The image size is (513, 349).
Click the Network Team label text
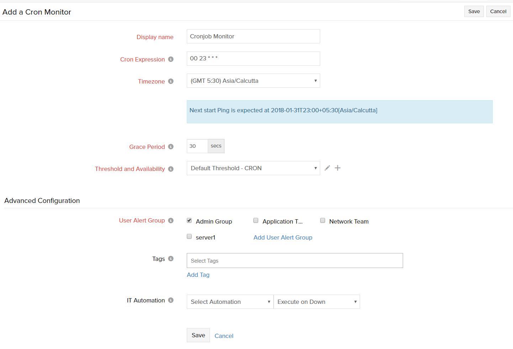(x=349, y=221)
